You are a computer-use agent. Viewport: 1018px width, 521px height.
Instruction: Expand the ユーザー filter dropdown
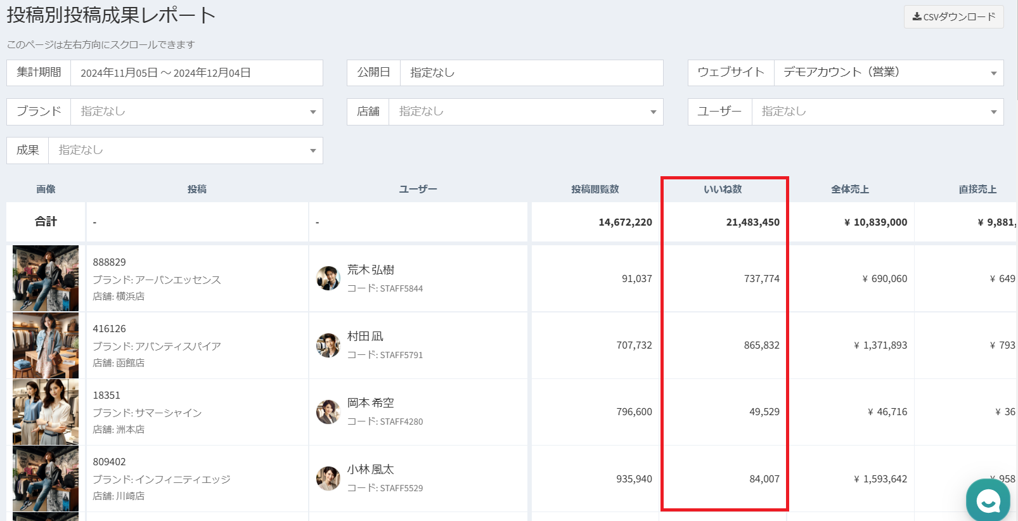pyautogui.click(x=877, y=112)
